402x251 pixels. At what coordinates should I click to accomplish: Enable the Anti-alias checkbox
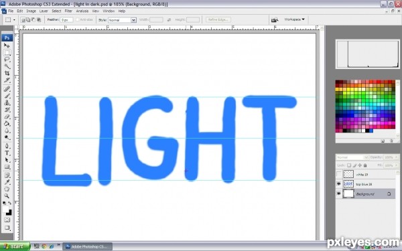click(78, 19)
